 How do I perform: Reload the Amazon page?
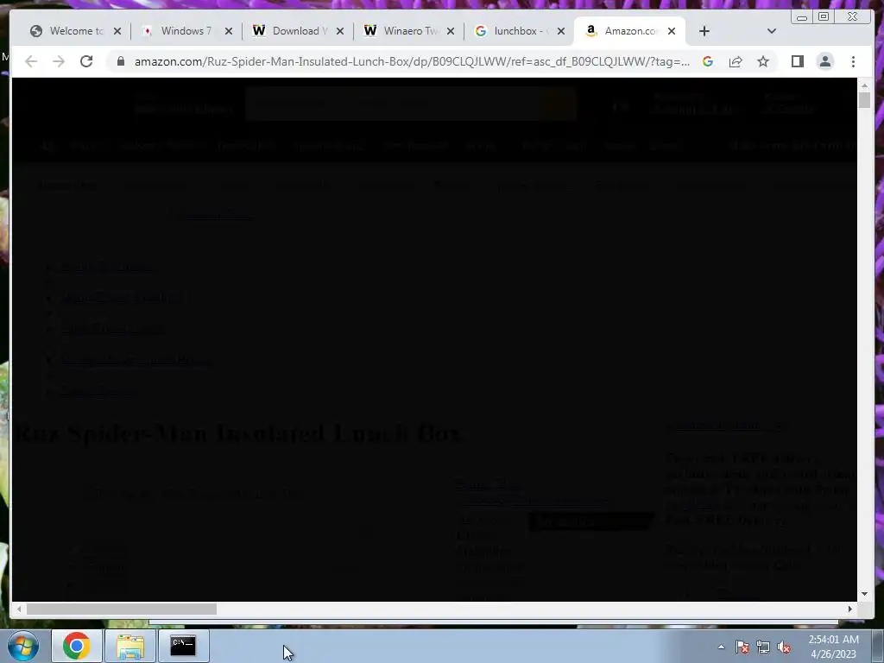click(86, 61)
